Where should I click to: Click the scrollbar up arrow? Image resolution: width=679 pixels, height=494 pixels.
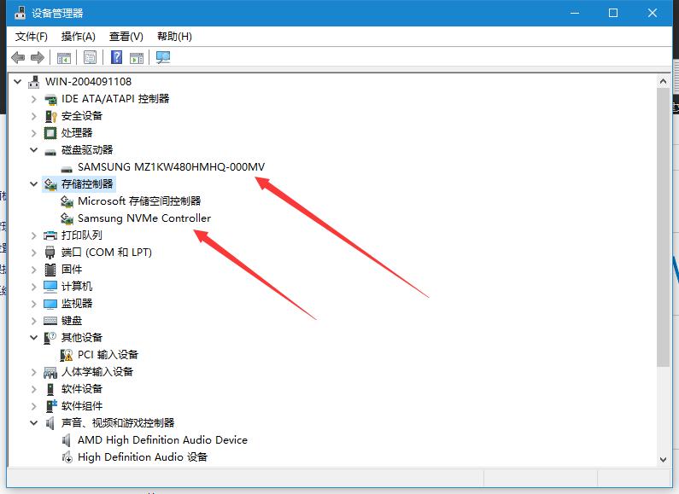(x=663, y=81)
